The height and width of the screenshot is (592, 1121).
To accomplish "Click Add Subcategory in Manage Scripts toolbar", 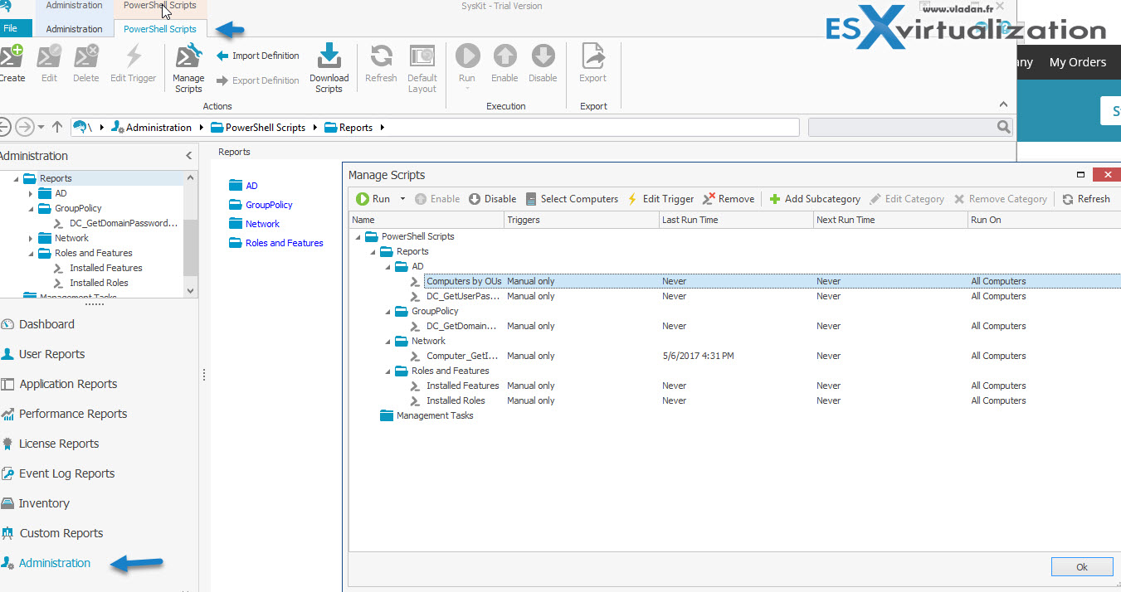I will [x=814, y=199].
